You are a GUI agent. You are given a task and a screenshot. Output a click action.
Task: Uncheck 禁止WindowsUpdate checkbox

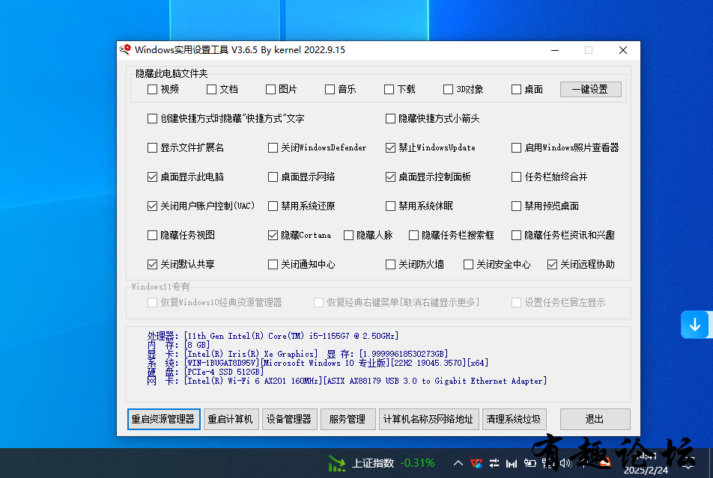pos(390,147)
